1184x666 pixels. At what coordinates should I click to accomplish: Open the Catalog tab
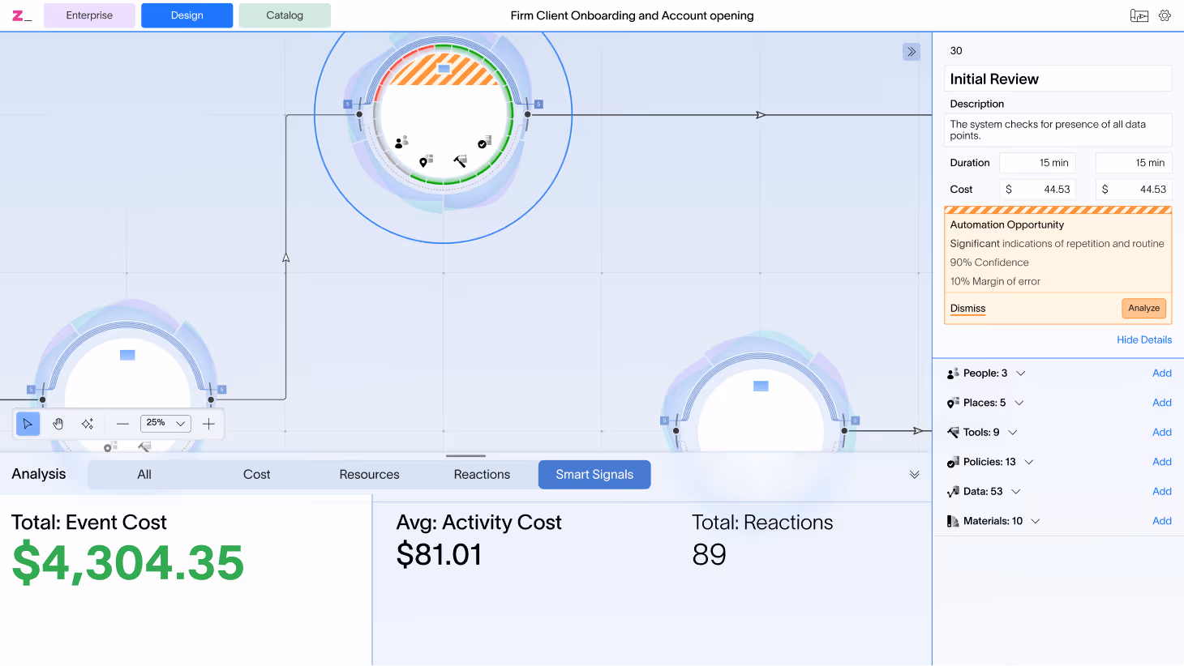pos(285,15)
